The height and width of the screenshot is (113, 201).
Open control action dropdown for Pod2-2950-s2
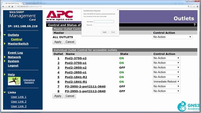(166, 67)
